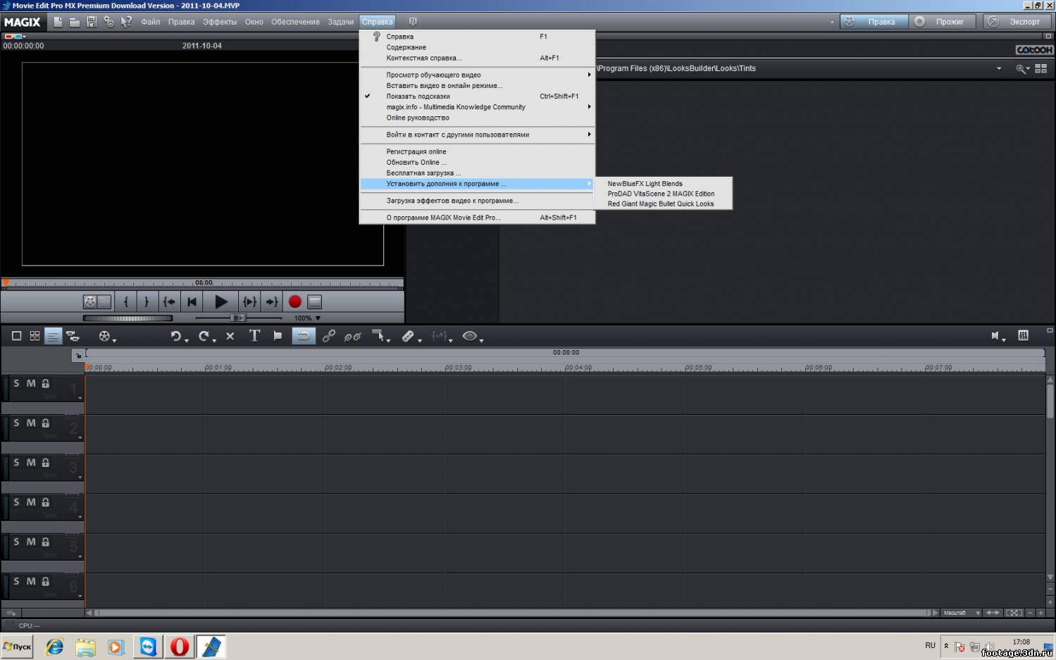Toggle object snapping magnet button
Viewport: 1056px width, 660px height.
303,336
